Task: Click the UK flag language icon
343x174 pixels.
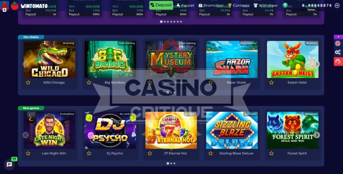Action: point(338,43)
